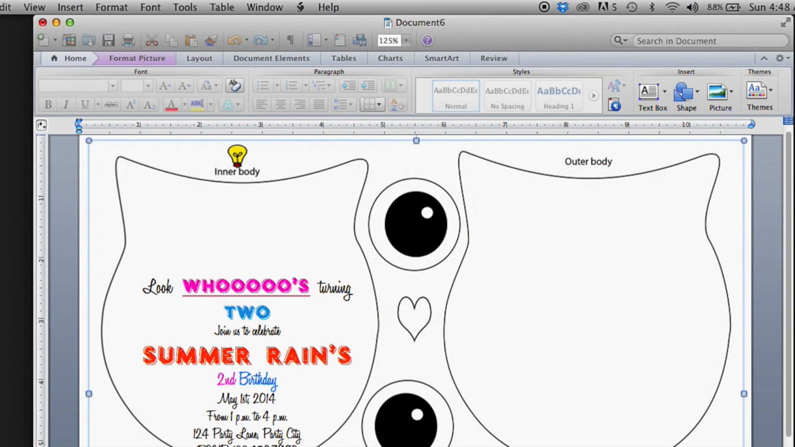Open Word Help purple question icon
This screenshot has height=447, width=795.
click(x=427, y=40)
